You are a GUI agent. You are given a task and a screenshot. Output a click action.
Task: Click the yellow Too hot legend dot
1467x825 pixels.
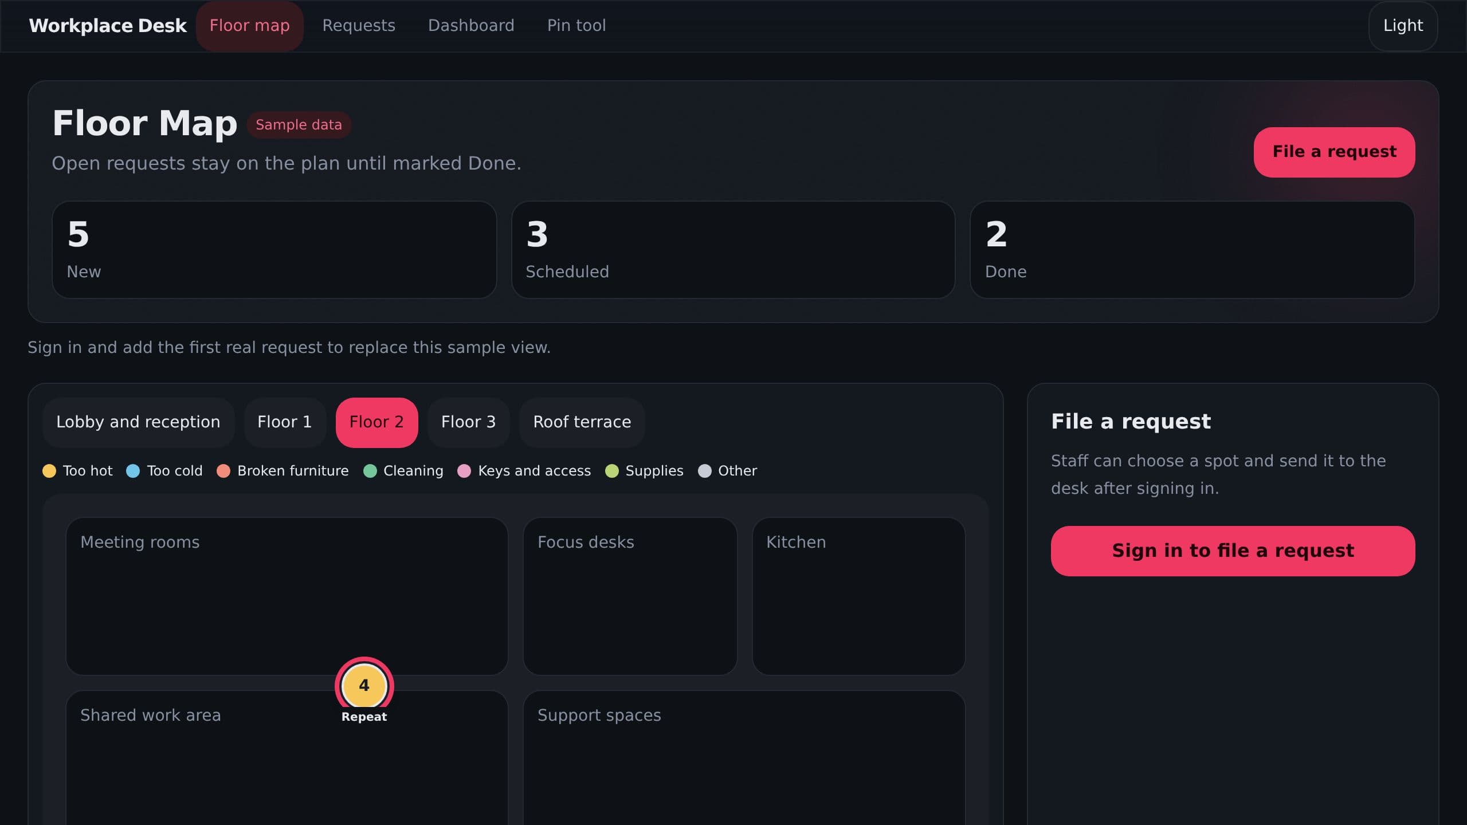[x=49, y=471]
